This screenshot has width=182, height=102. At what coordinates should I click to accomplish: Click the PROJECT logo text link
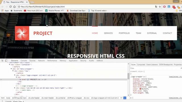point(43,33)
